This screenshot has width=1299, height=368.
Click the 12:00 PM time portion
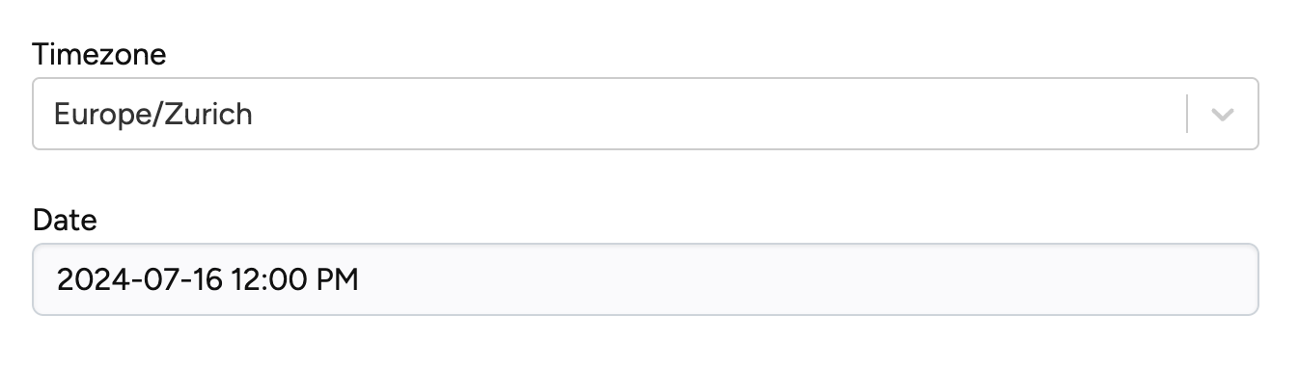pyautogui.click(x=294, y=280)
